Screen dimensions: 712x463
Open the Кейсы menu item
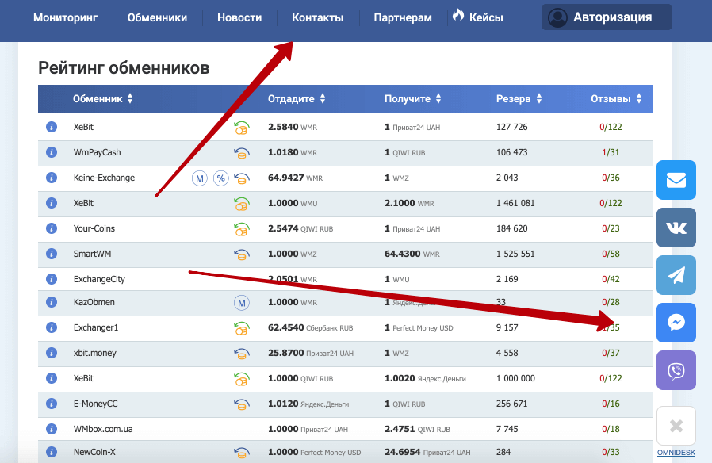(486, 17)
